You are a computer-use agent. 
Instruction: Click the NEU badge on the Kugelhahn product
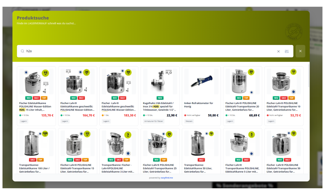pos(160,98)
